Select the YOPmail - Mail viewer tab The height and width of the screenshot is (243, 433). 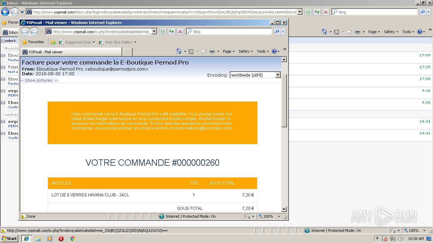[x=71, y=52]
